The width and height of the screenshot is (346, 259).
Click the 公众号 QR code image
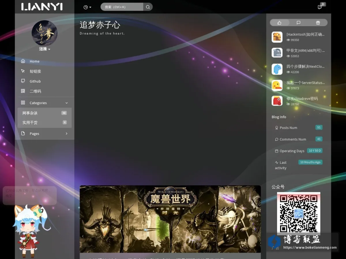[299, 214]
